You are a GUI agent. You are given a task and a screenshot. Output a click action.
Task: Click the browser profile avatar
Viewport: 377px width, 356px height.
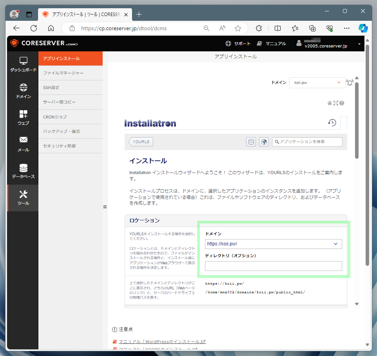[x=14, y=14]
